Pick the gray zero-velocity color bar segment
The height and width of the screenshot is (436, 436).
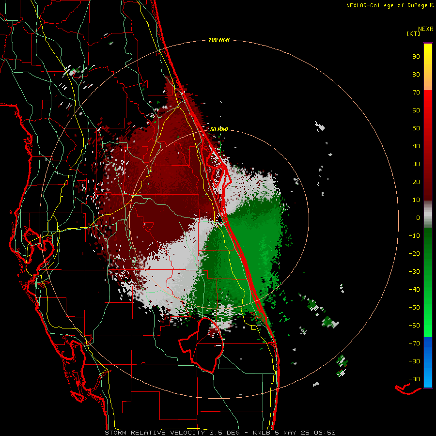click(x=428, y=215)
